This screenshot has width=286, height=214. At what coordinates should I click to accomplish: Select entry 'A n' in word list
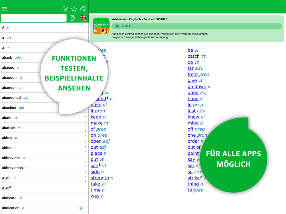tap(44, 27)
